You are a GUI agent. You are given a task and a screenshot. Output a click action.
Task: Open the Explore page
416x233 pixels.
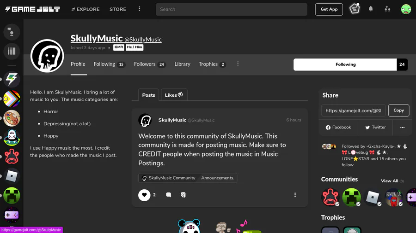(x=86, y=9)
